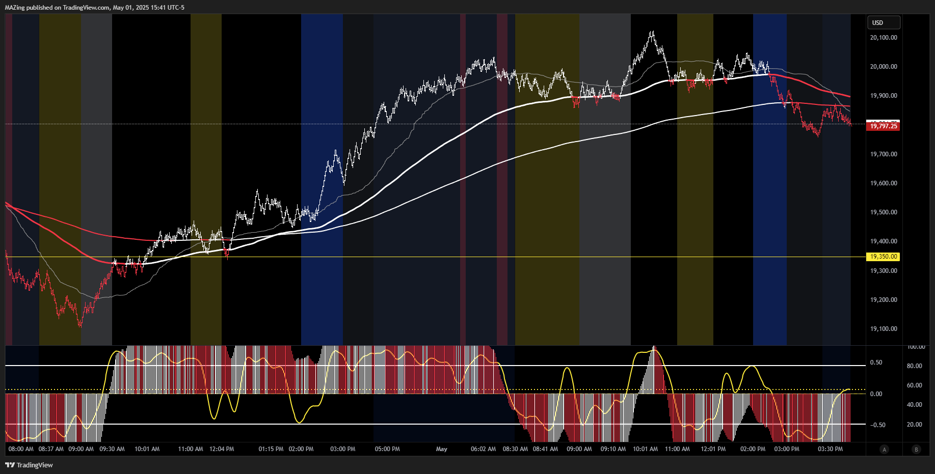Click the 19,500.00 price axis label

point(884,212)
